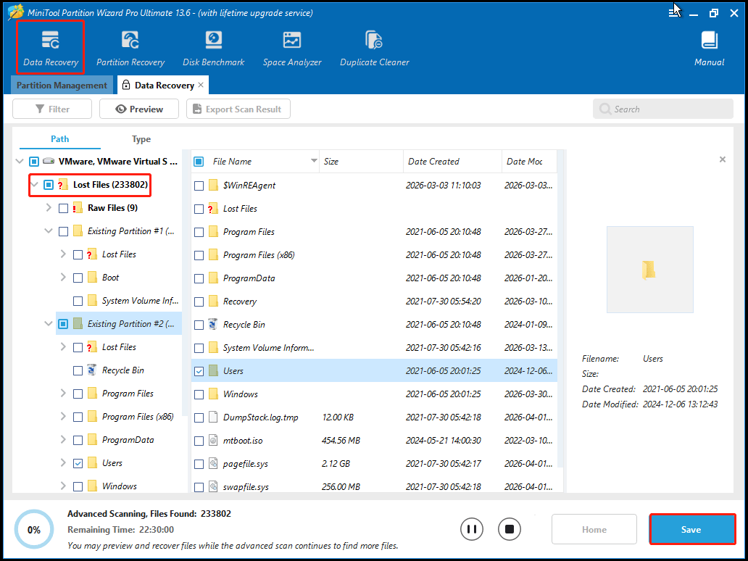
Task: Open the hamburger menu in the title bar
Action: point(674,13)
